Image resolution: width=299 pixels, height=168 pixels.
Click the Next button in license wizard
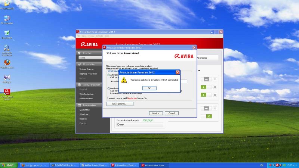(156, 113)
